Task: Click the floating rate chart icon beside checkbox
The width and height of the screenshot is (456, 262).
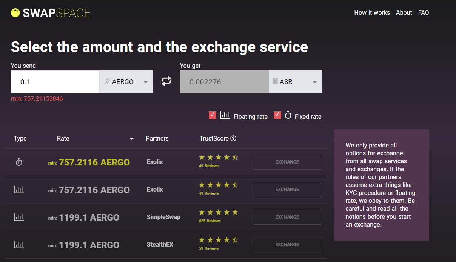Action: [225, 115]
